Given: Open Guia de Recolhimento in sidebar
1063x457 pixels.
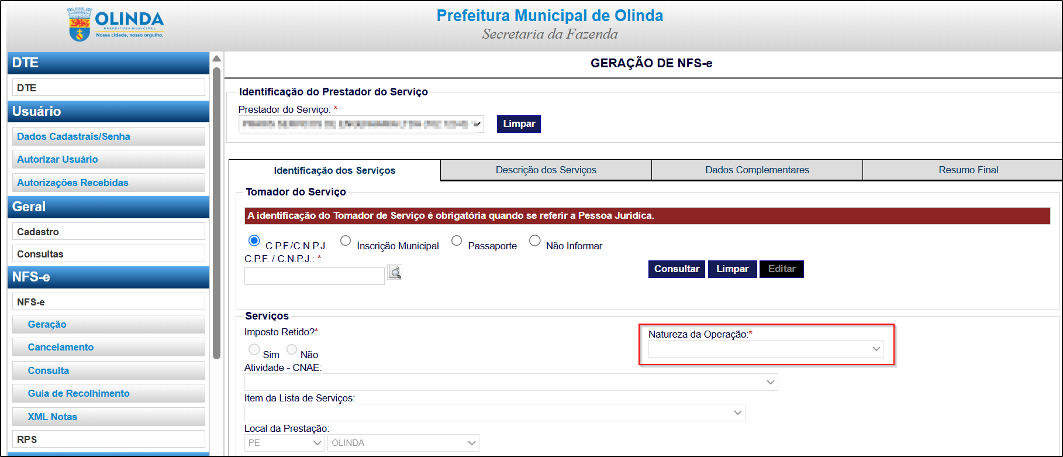Looking at the screenshot, I should click(x=78, y=393).
